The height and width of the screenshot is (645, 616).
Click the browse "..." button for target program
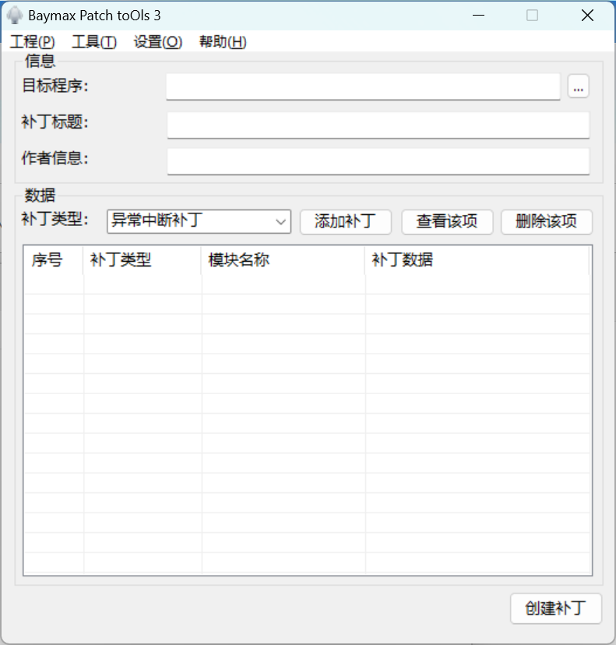click(x=578, y=87)
